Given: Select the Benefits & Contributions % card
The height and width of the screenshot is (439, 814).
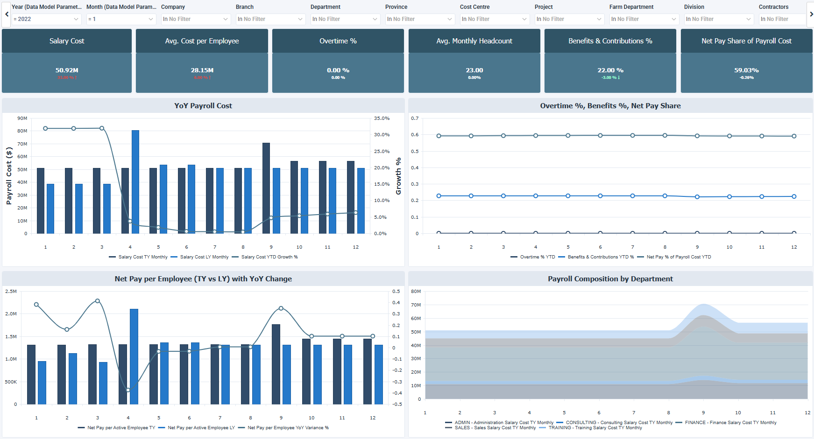Looking at the screenshot, I should pos(610,61).
